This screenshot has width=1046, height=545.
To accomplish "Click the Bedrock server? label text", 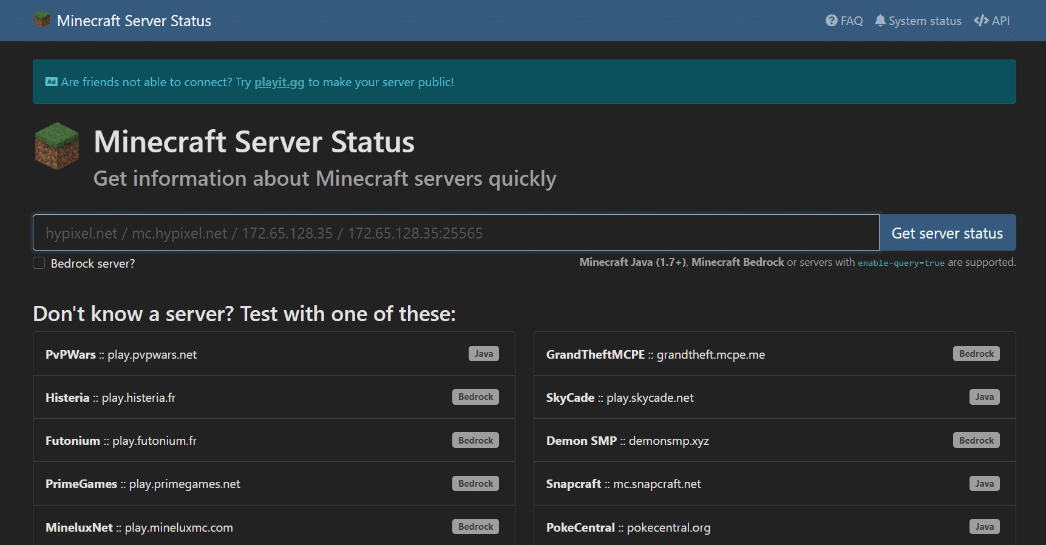I will click(x=93, y=263).
